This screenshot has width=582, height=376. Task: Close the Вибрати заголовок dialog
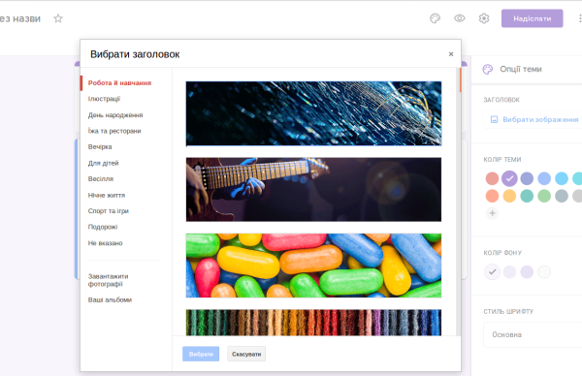pyautogui.click(x=451, y=54)
